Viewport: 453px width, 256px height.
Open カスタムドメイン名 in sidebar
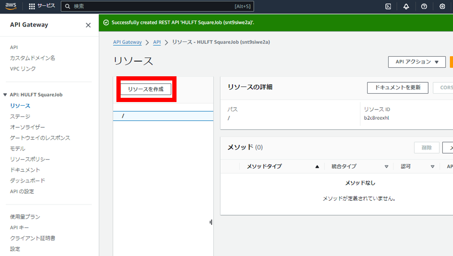[x=32, y=58]
